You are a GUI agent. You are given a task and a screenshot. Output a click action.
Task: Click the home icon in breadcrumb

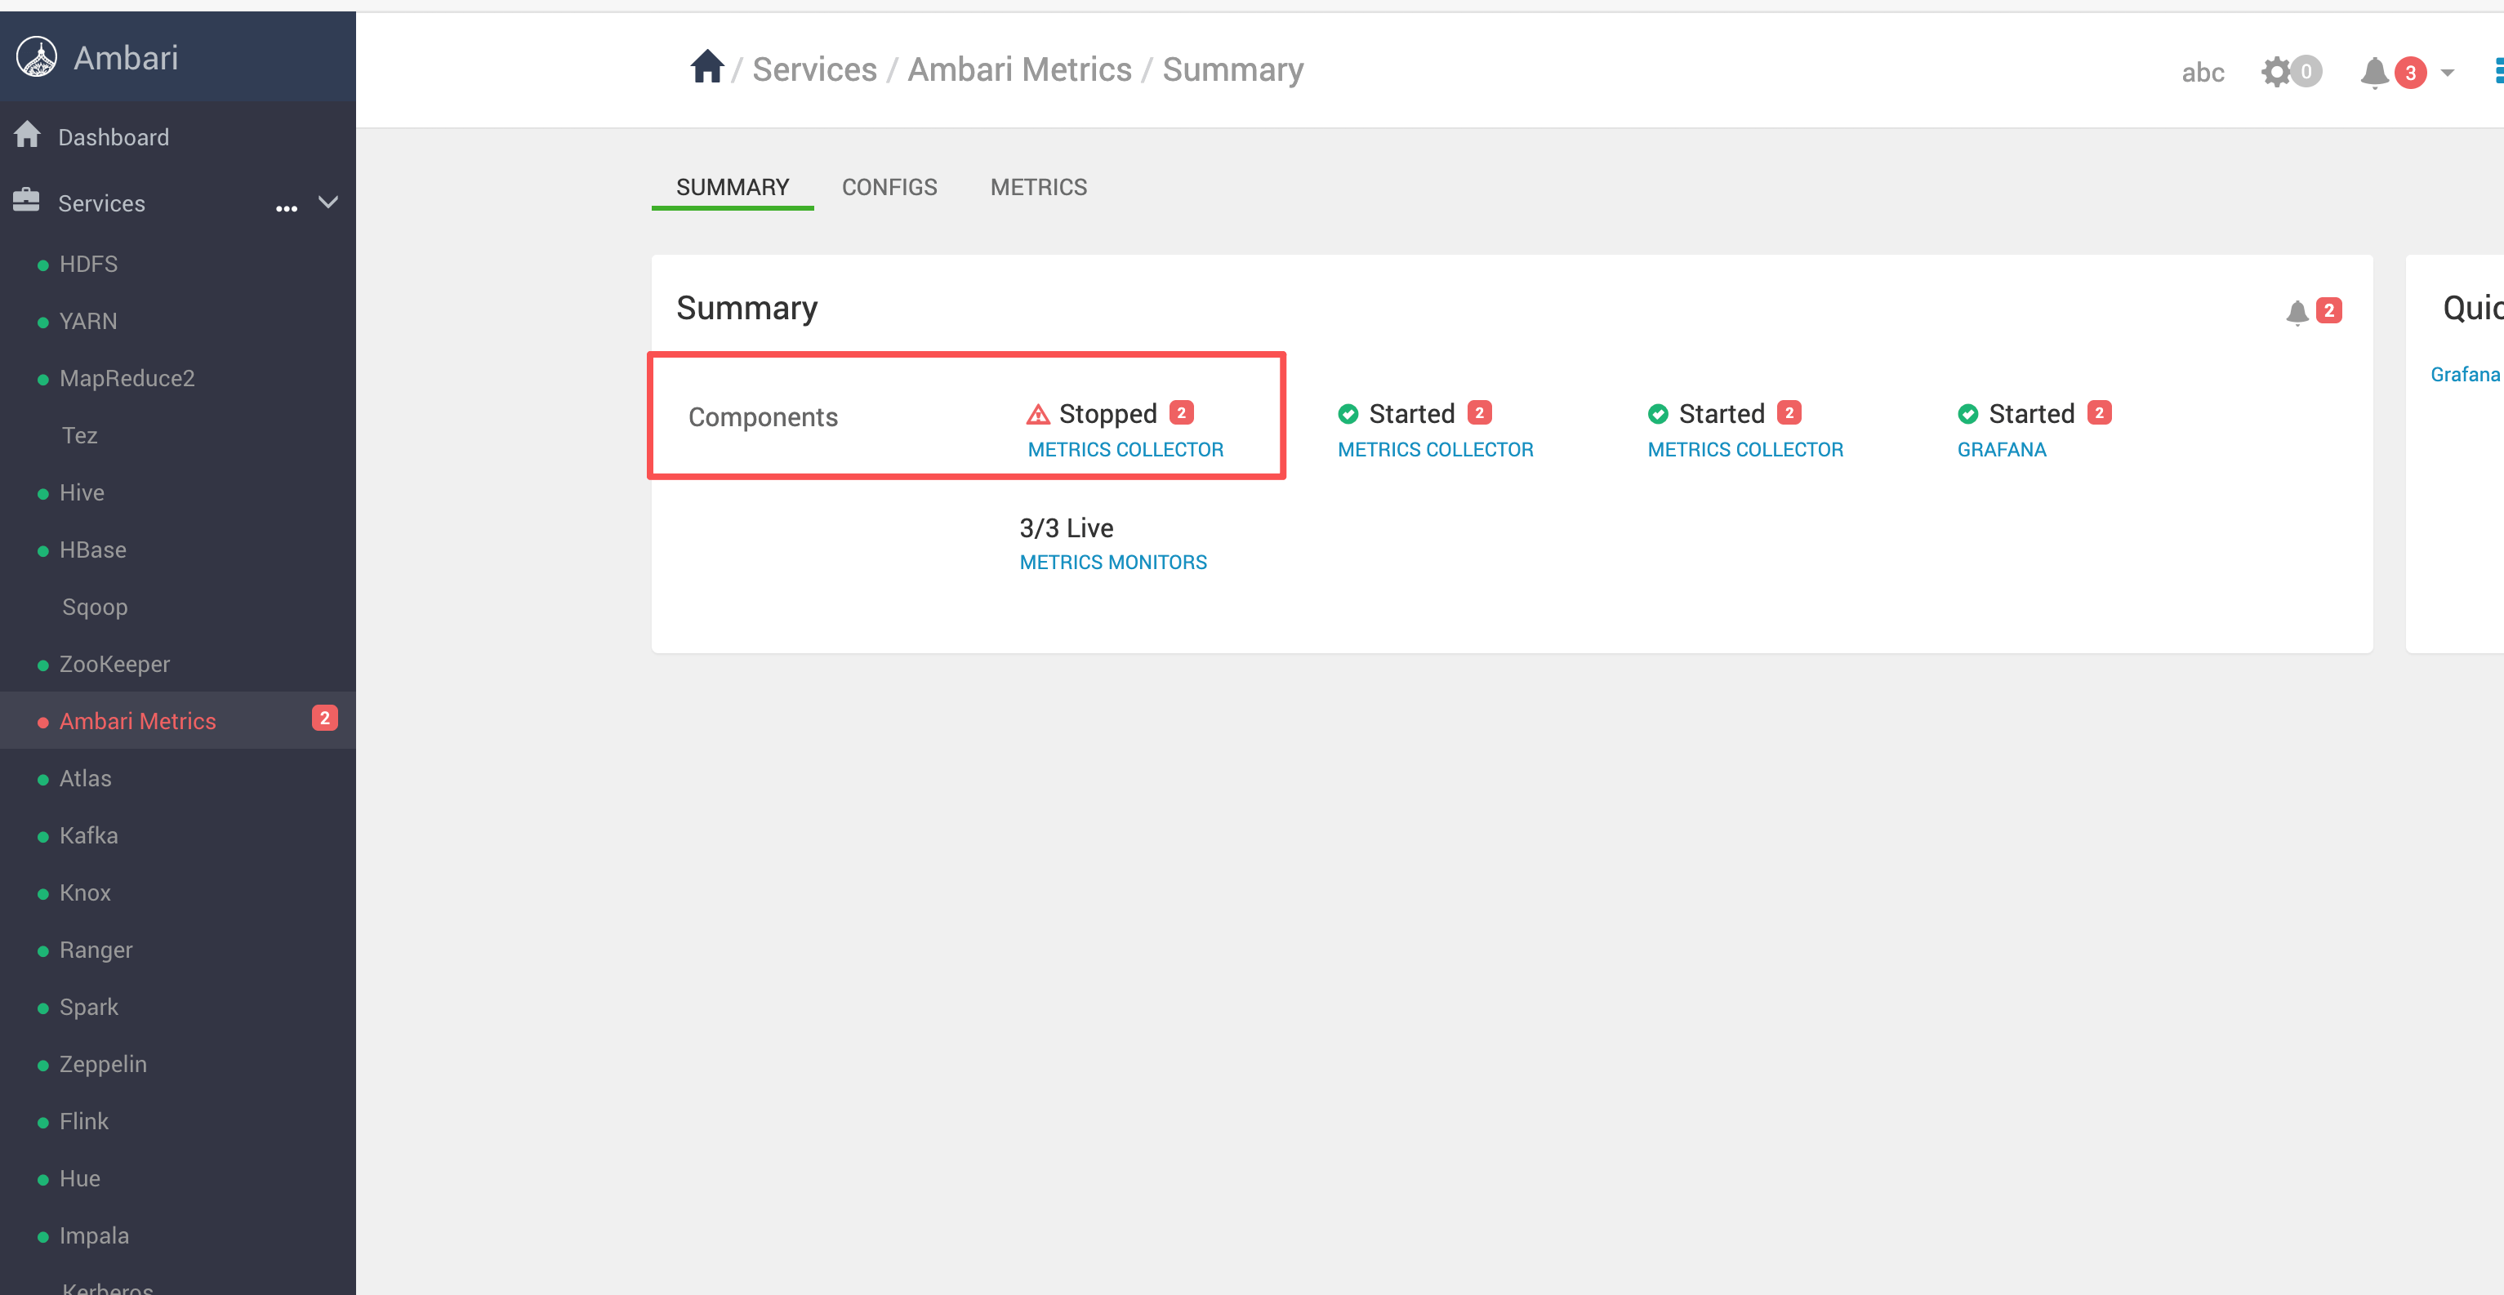point(706,68)
